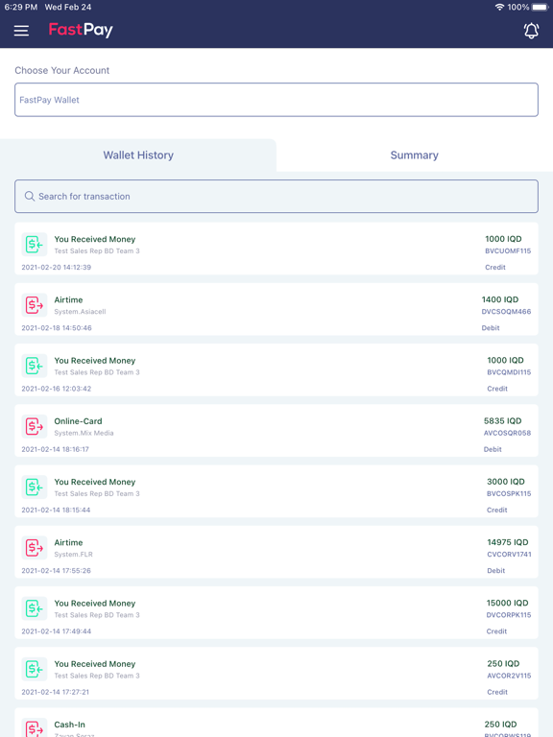This screenshot has height=737, width=553.
Task: Click the green credit icon for 15000 IQD
Action: point(35,608)
